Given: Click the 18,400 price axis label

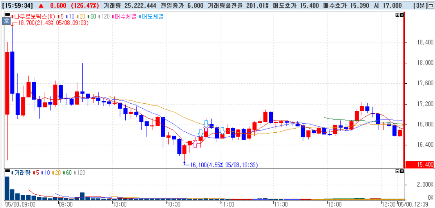Looking at the screenshot, I should pyautogui.click(x=425, y=42).
